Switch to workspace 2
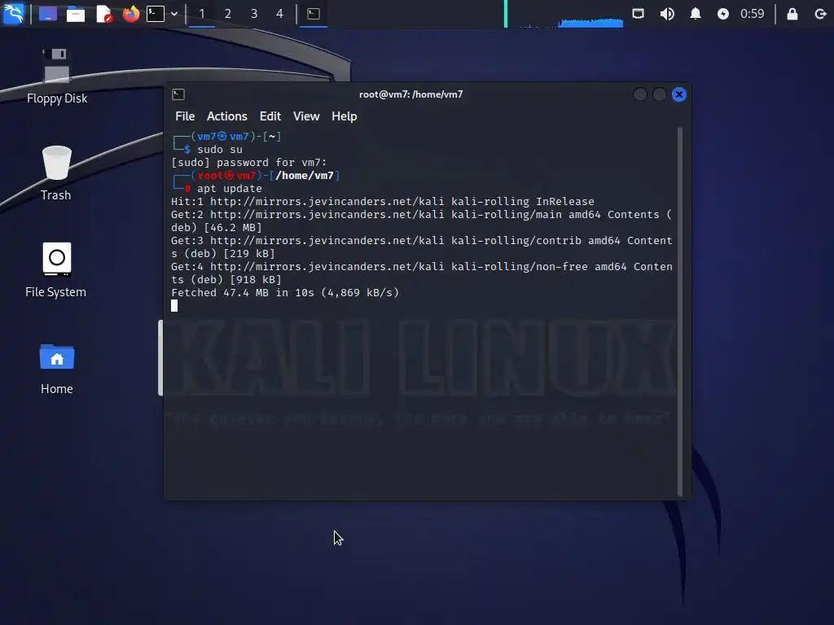The width and height of the screenshot is (834, 625). (228, 14)
